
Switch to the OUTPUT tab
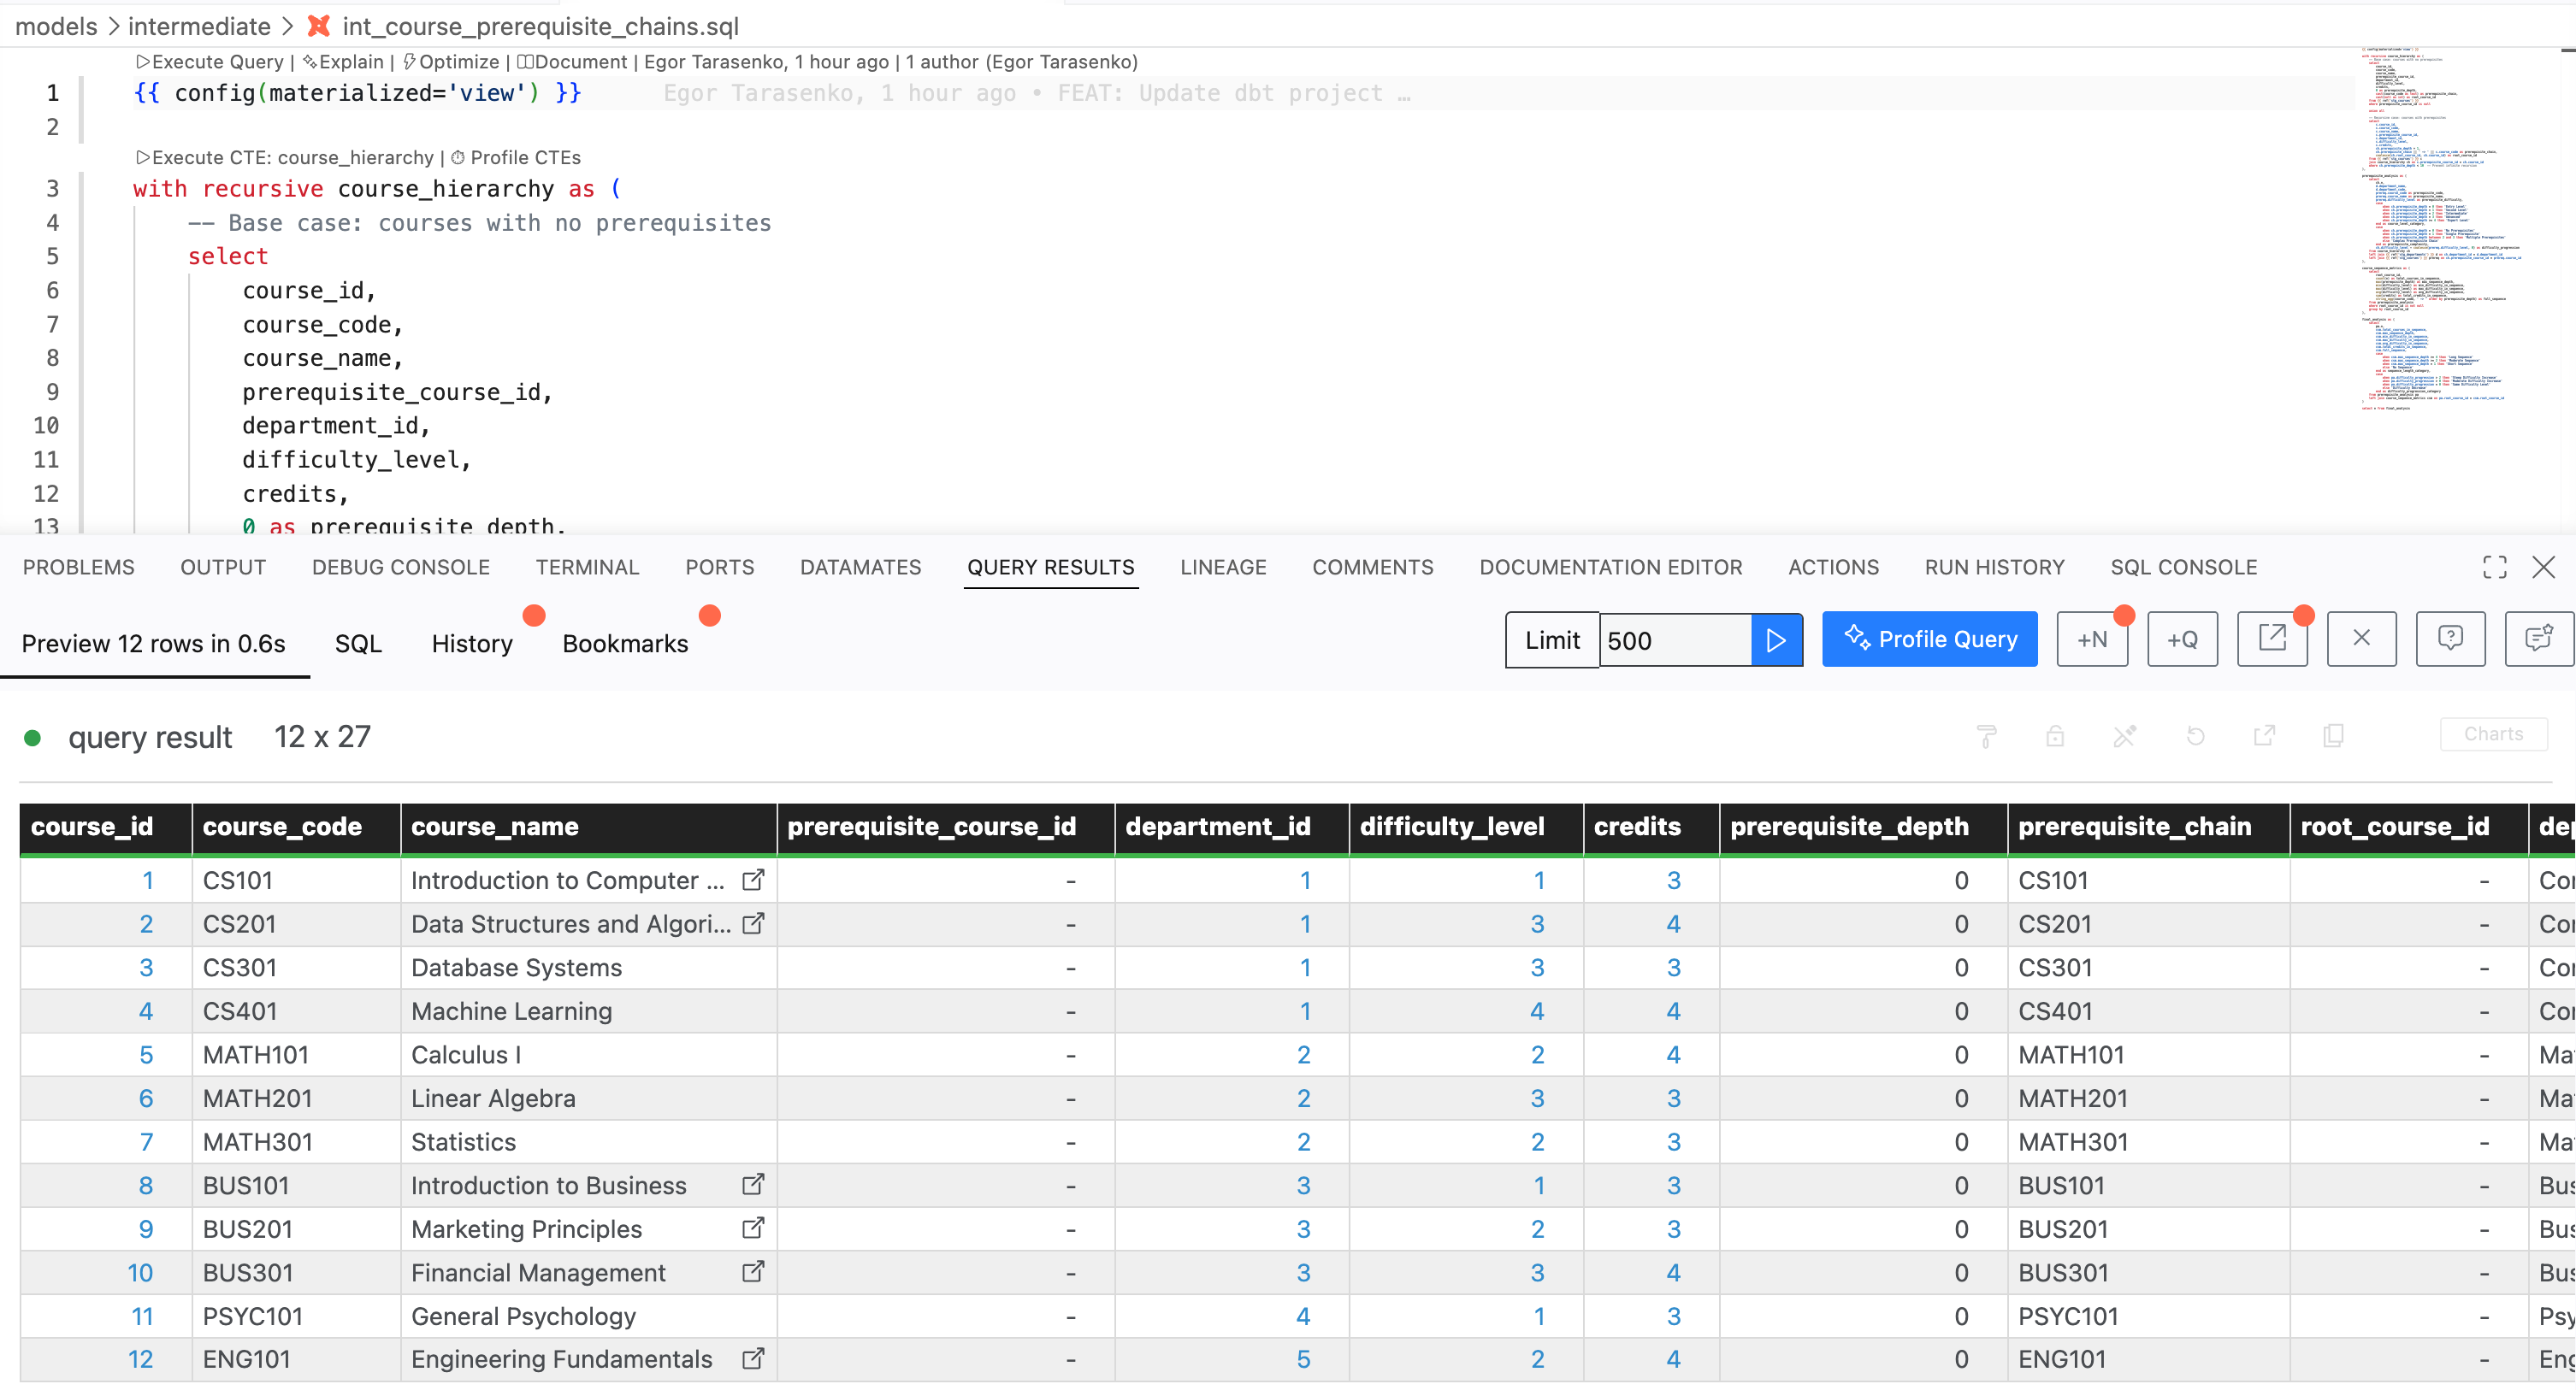coord(223,568)
